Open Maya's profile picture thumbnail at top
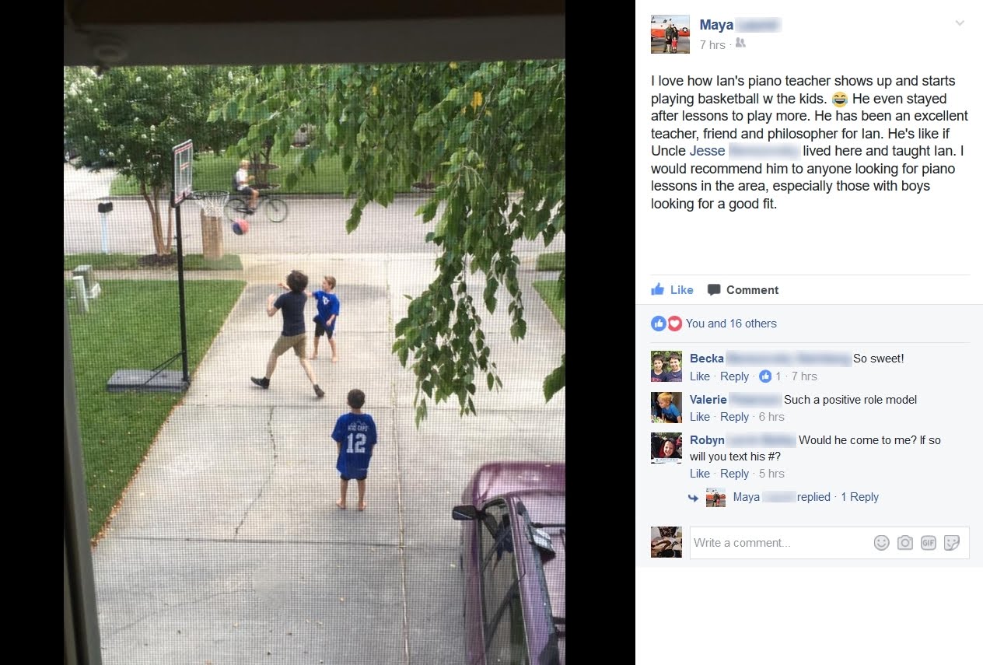983x665 pixels. coord(670,34)
